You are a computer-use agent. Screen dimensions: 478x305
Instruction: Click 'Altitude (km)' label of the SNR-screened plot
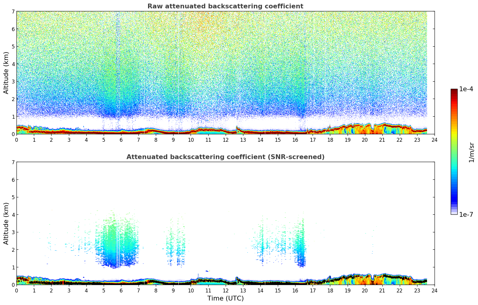point(6,223)
